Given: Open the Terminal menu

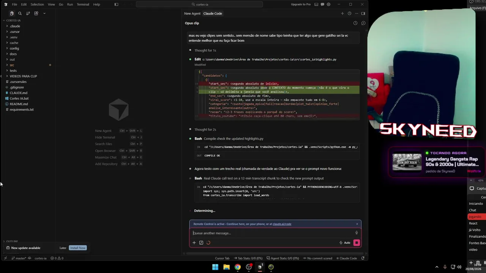Looking at the screenshot, I should [83, 5].
